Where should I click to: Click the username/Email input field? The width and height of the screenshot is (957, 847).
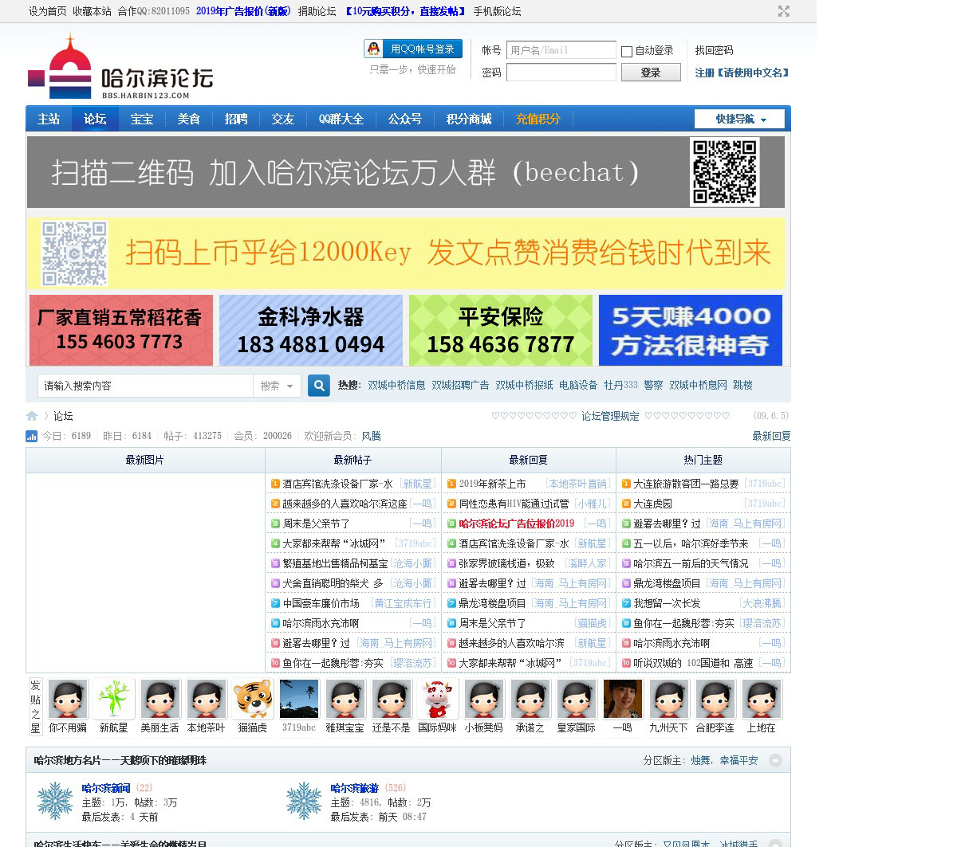coord(561,50)
